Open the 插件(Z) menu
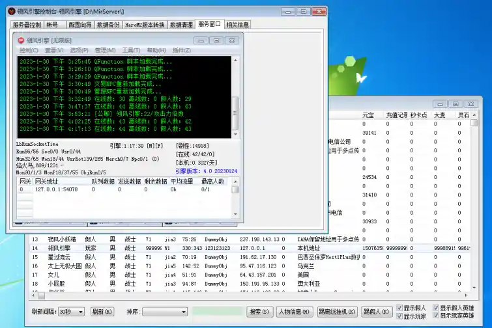 point(181,50)
